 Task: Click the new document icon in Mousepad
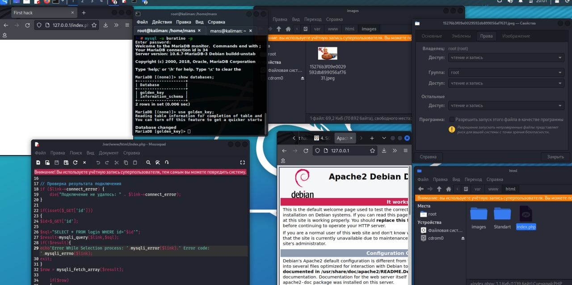coord(38,163)
